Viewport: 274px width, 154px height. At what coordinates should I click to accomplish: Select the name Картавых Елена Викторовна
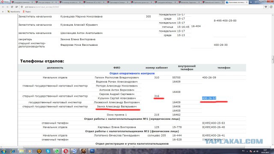117,127
